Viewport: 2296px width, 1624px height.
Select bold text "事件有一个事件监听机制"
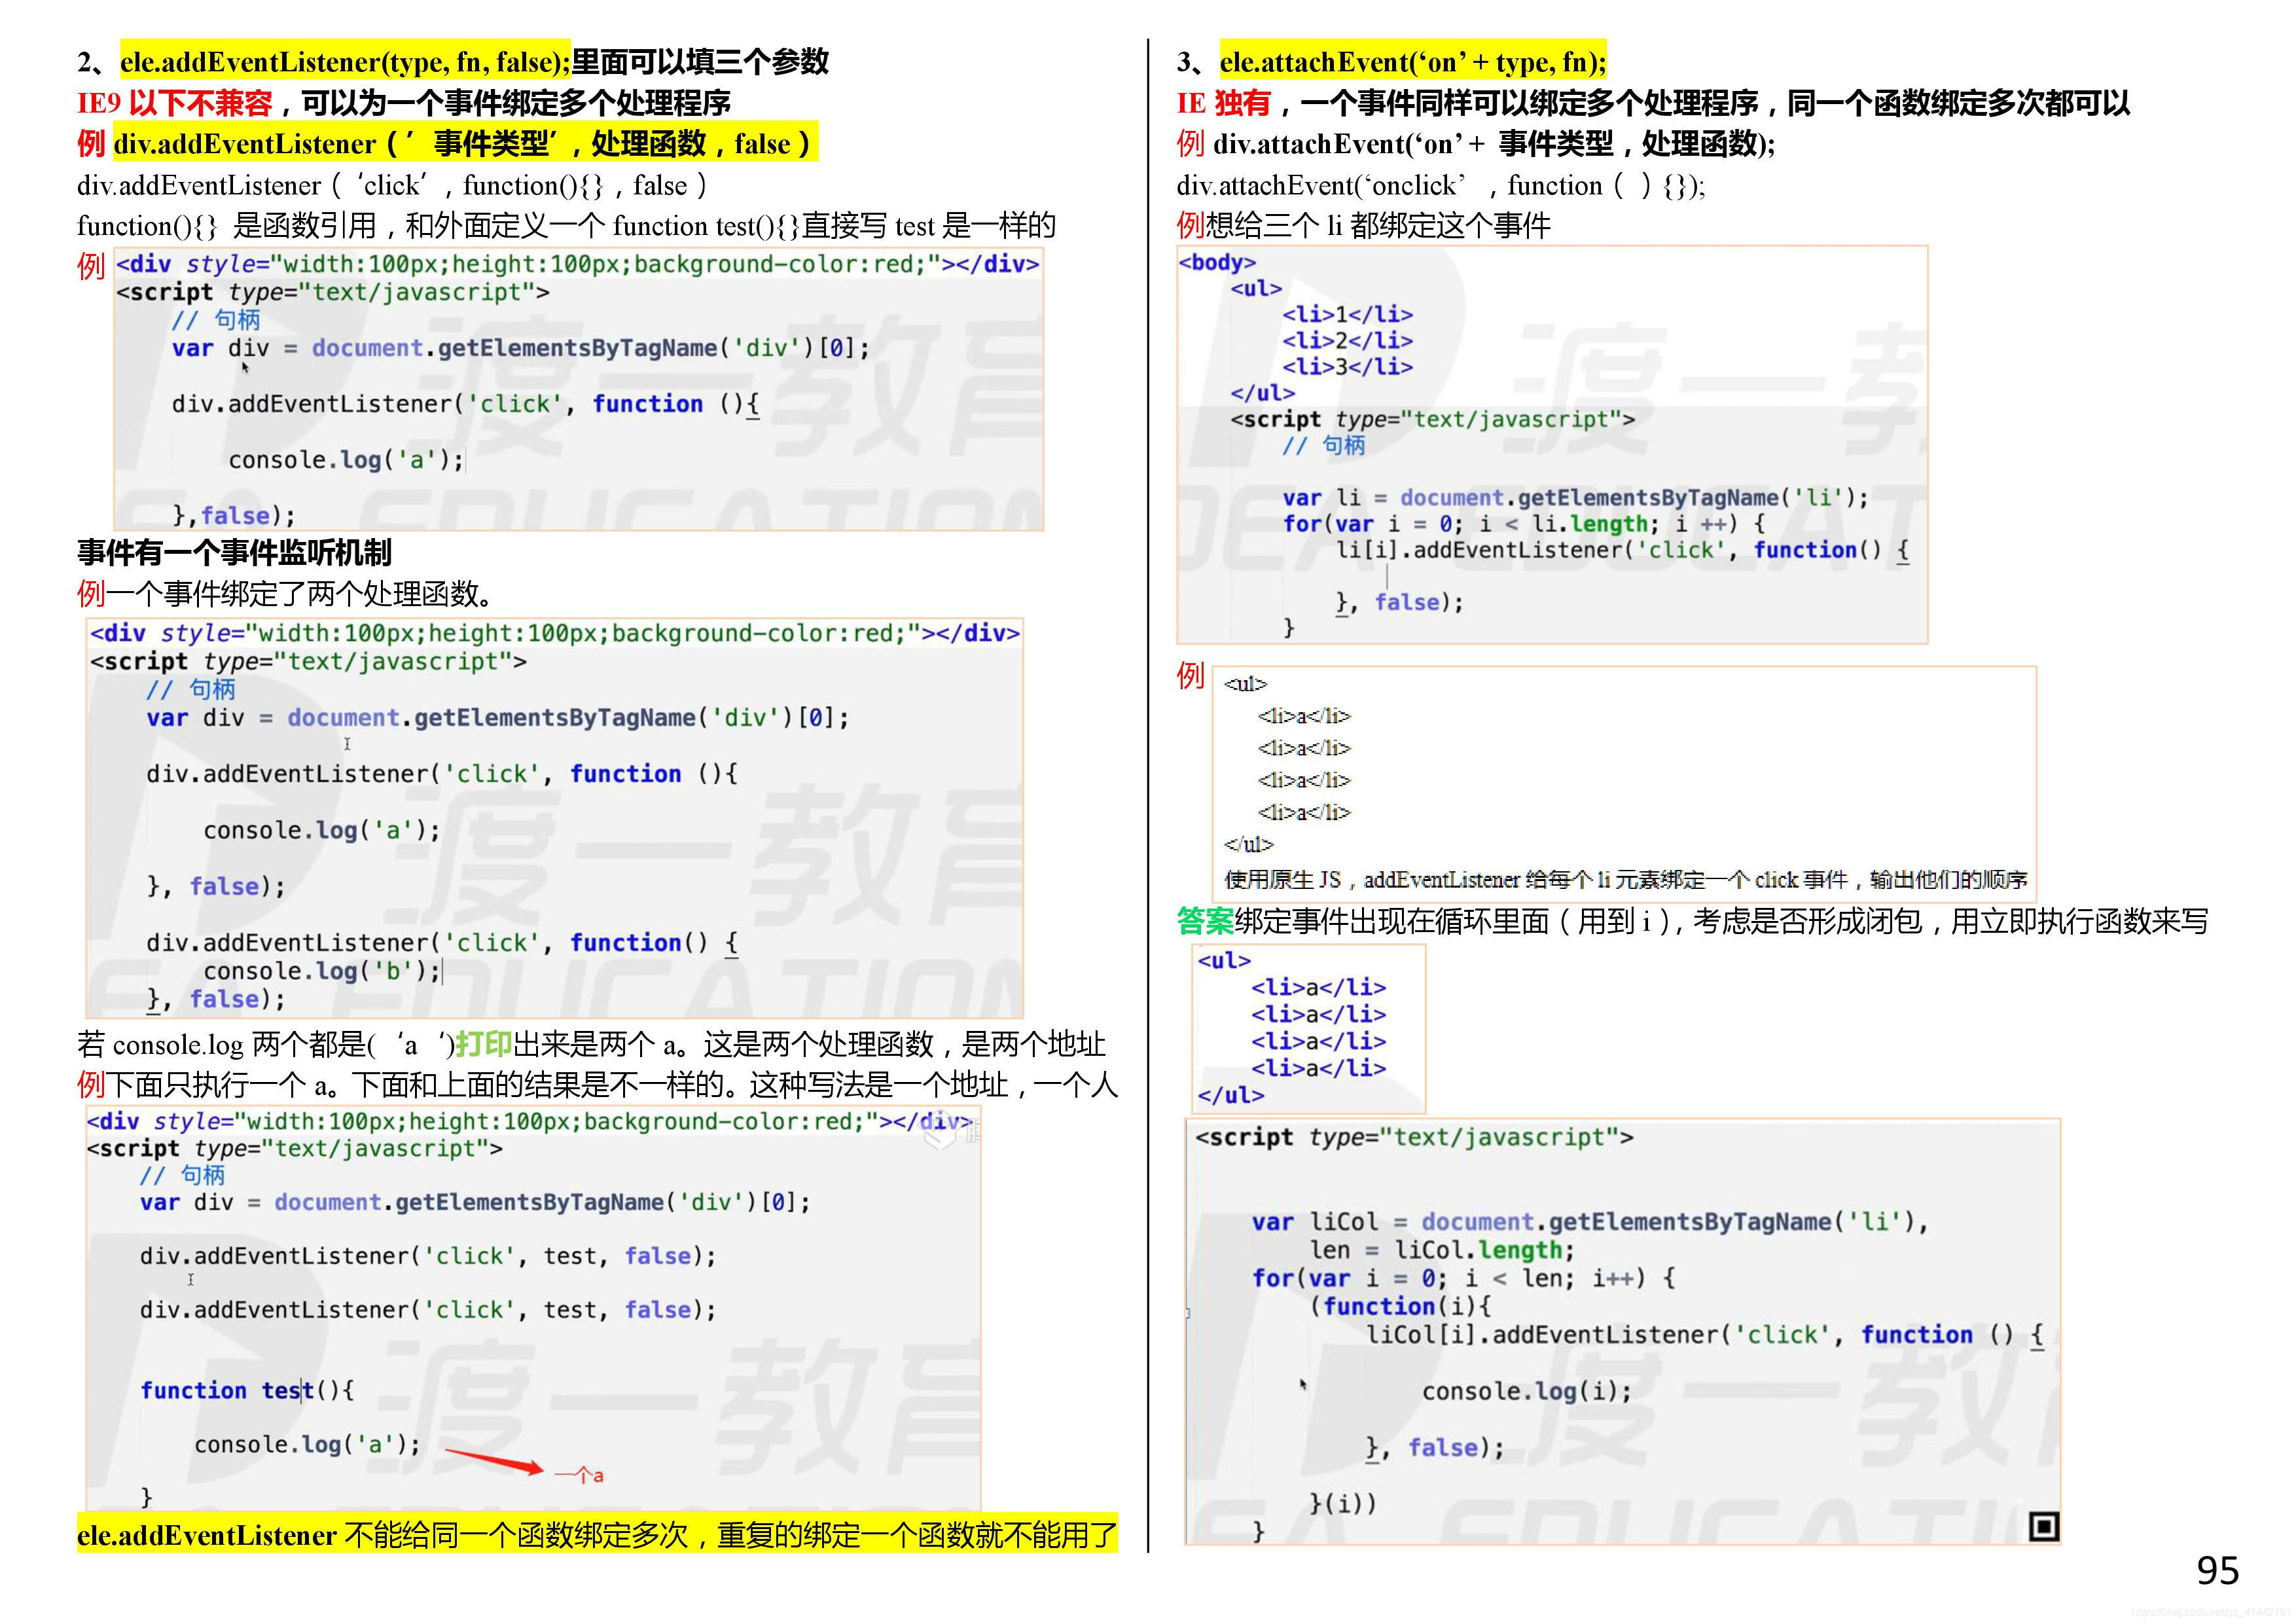[234, 552]
